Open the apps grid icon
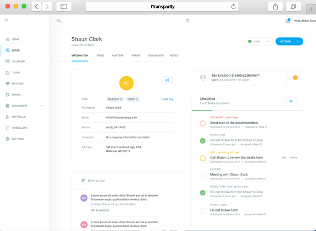The height and width of the screenshot is (231, 316). click(x=187, y=21)
